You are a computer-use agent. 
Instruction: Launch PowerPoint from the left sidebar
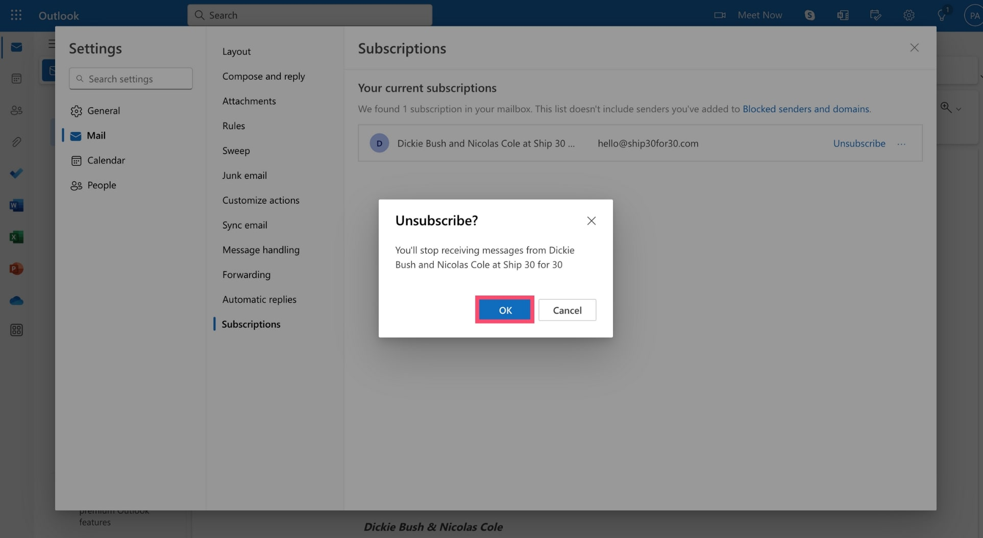16,268
